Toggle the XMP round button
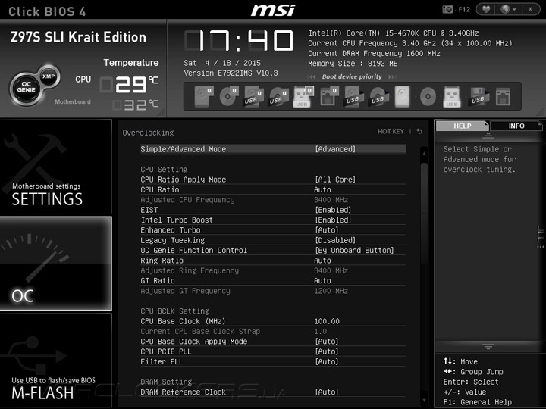 pyautogui.click(x=49, y=76)
